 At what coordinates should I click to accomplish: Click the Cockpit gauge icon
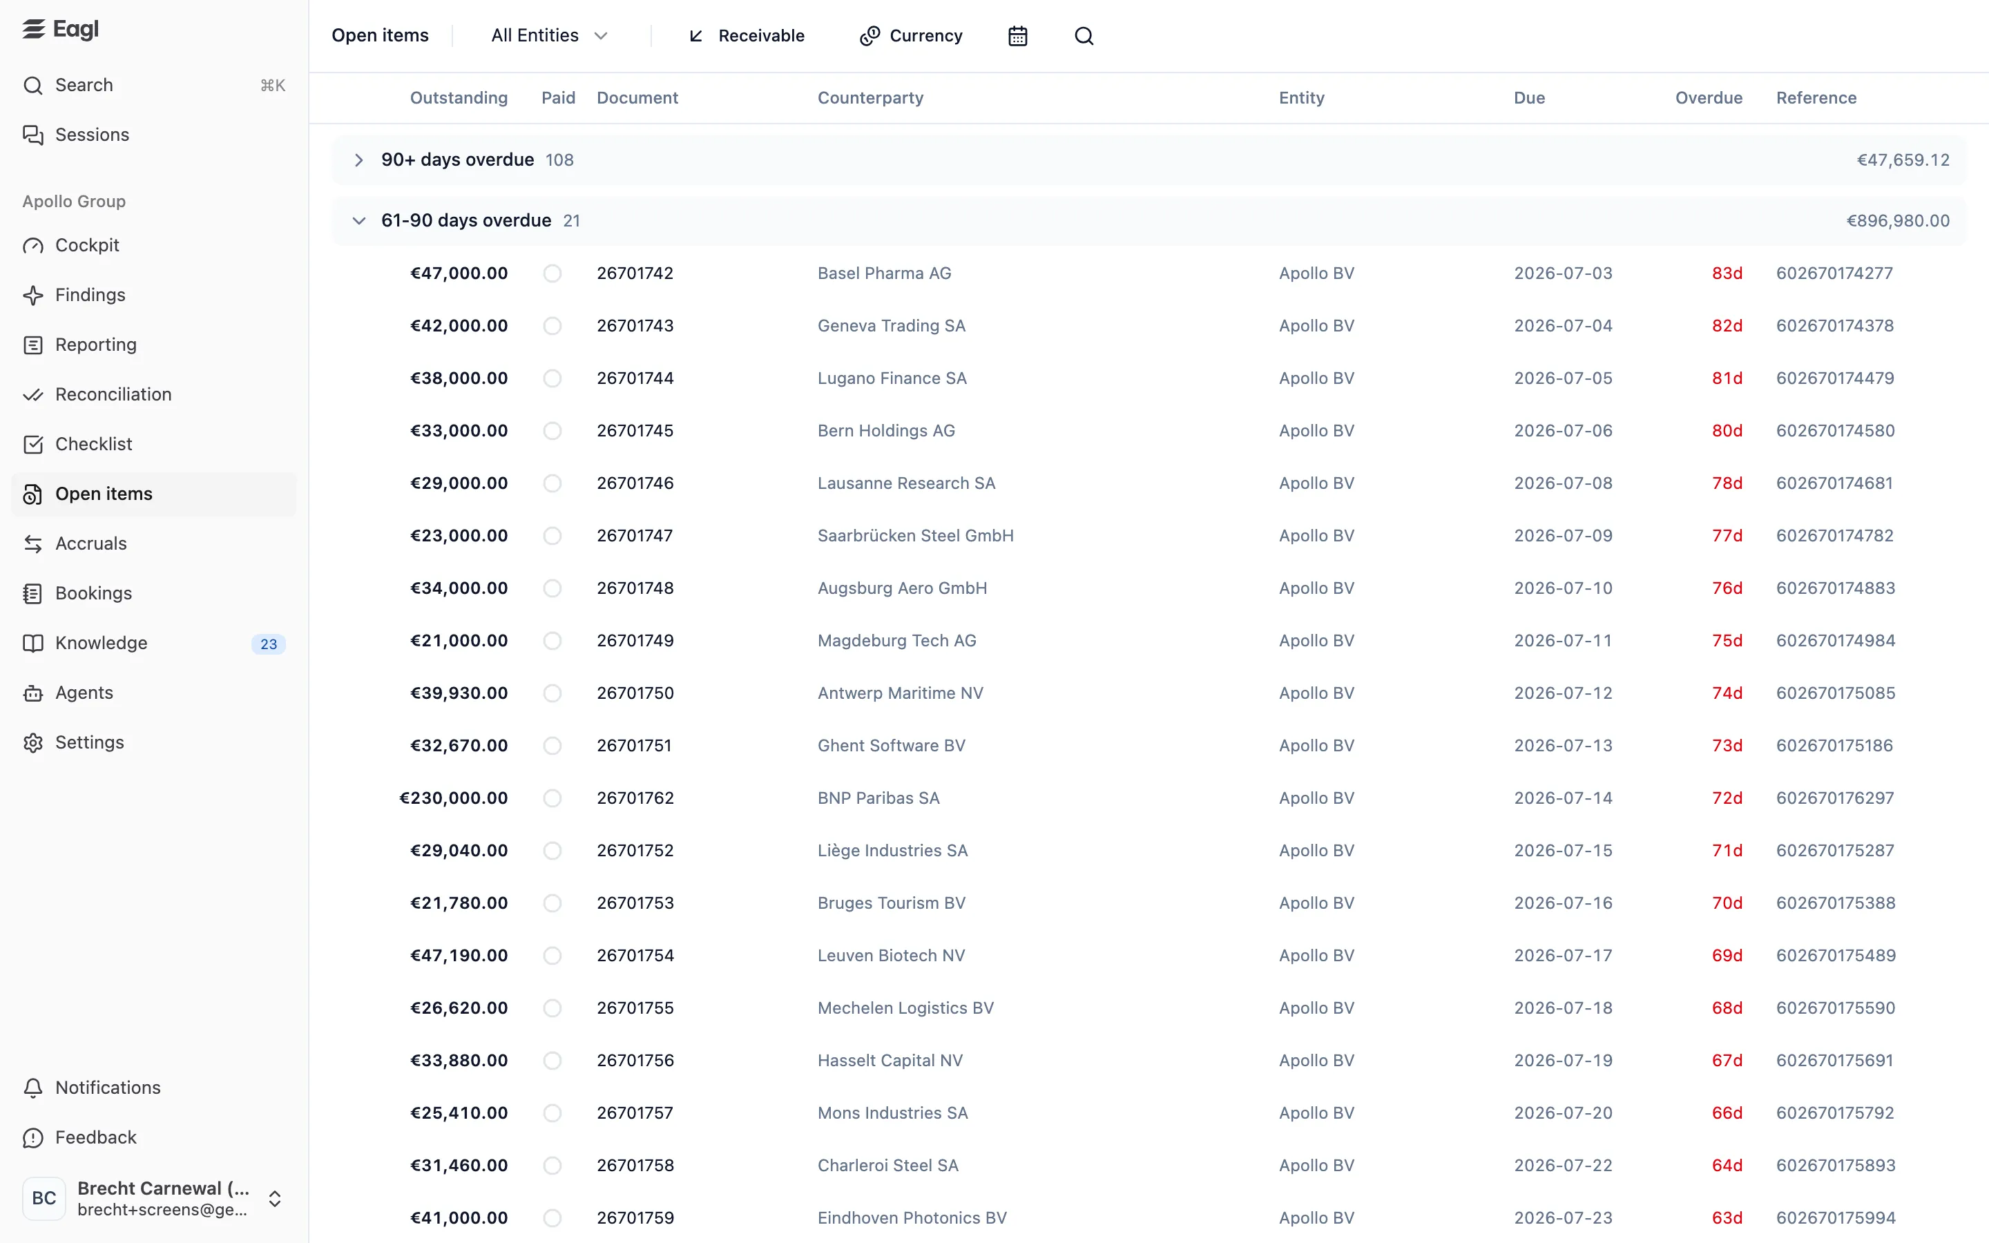[x=33, y=246]
